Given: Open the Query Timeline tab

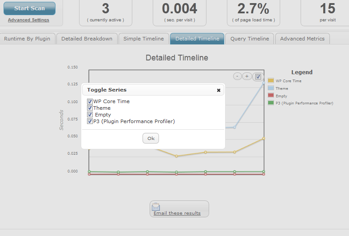Looking at the screenshot, I should (250, 39).
